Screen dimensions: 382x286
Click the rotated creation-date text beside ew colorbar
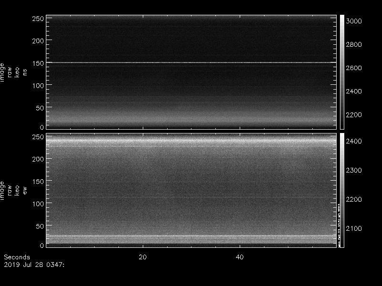coord(339,225)
